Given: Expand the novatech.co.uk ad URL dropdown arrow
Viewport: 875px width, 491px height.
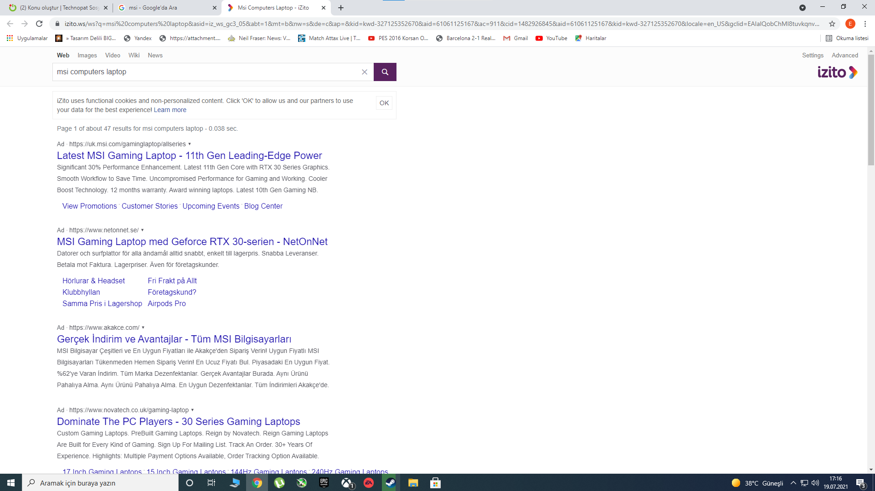Looking at the screenshot, I should [x=192, y=410].
